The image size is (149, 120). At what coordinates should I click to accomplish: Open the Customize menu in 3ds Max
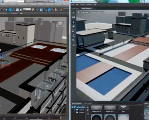tap(49, 4)
